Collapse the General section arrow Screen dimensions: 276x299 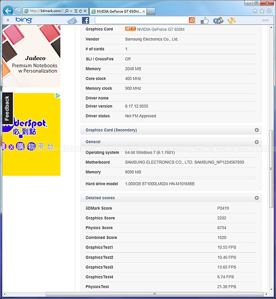[x=257, y=142]
